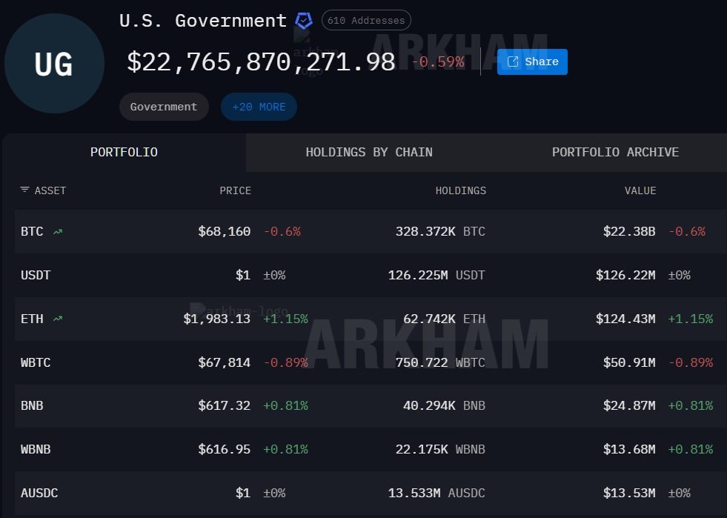
Task: Expand the +20 MORE tags list
Action: coord(258,106)
